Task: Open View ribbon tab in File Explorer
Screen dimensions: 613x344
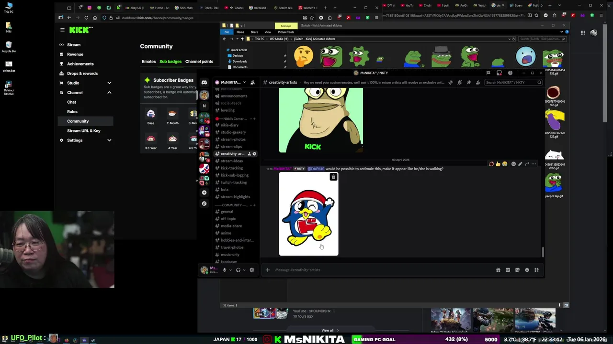Action: click(268, 32)
